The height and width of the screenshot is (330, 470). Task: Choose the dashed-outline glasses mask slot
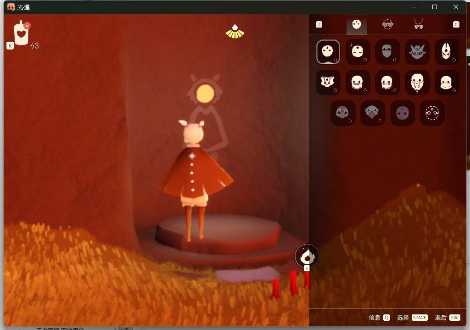432,113
